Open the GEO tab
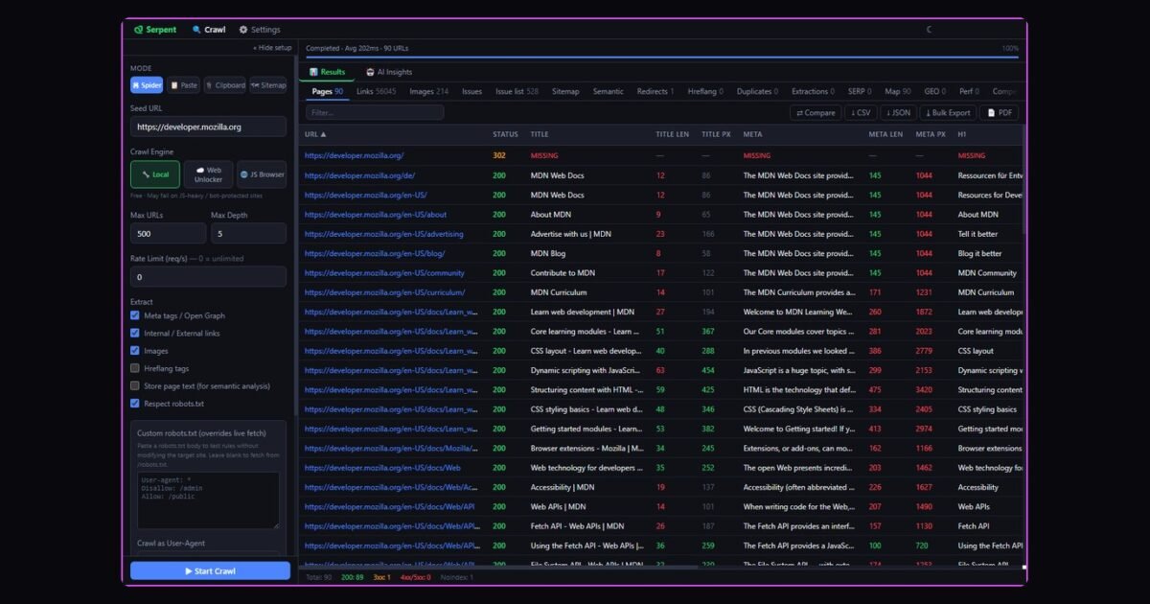The image size is (1150, 604). pos(934,91)
